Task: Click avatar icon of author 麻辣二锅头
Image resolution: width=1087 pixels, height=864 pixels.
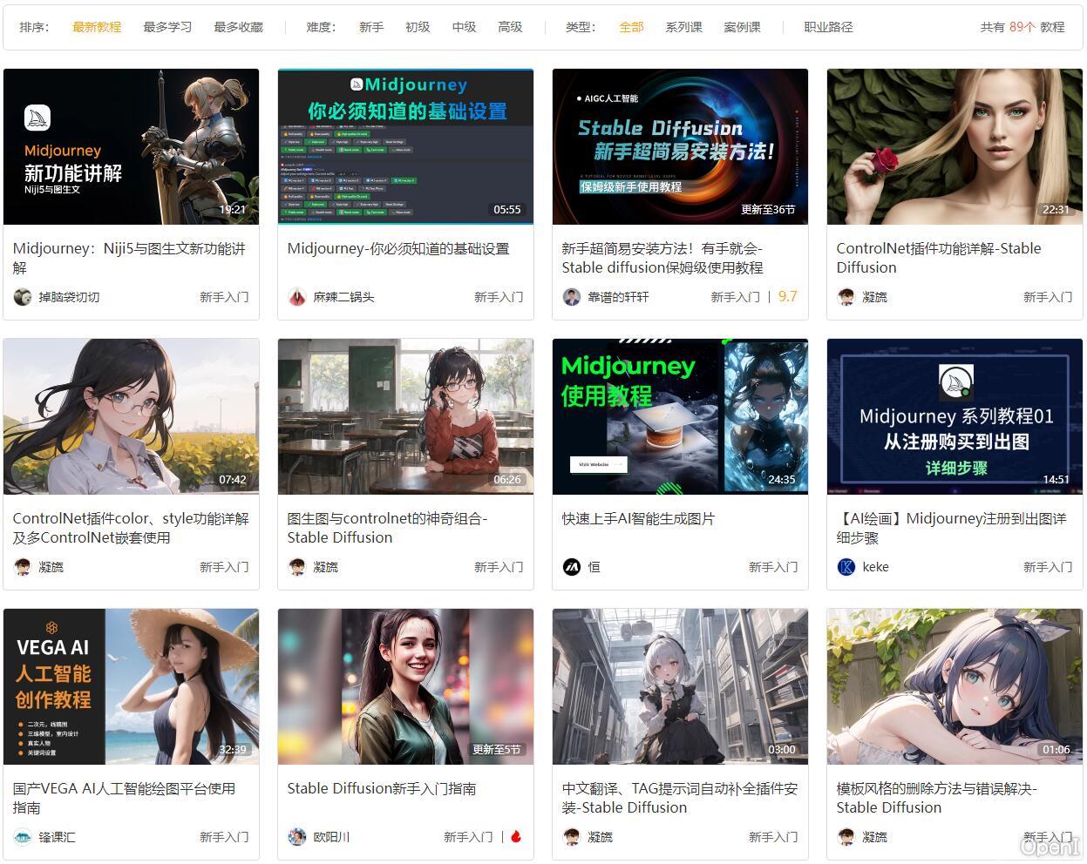Action: (297, 297)
